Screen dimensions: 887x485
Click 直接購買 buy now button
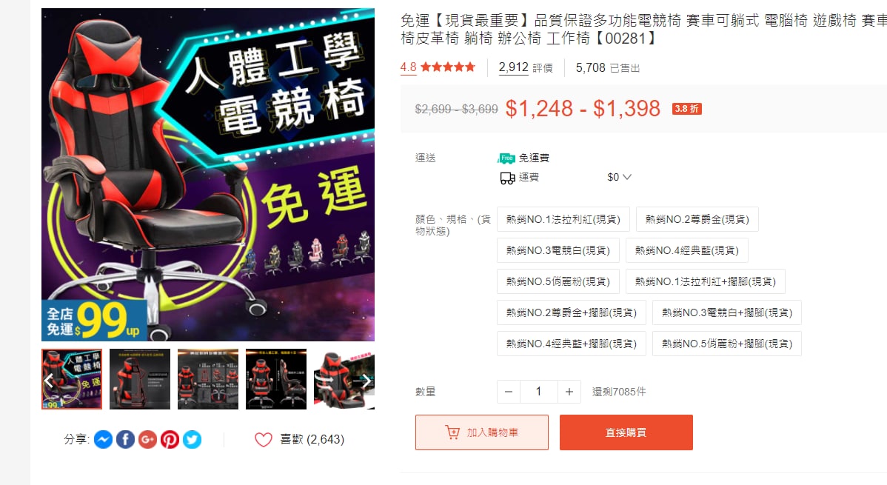coord(626,432)
